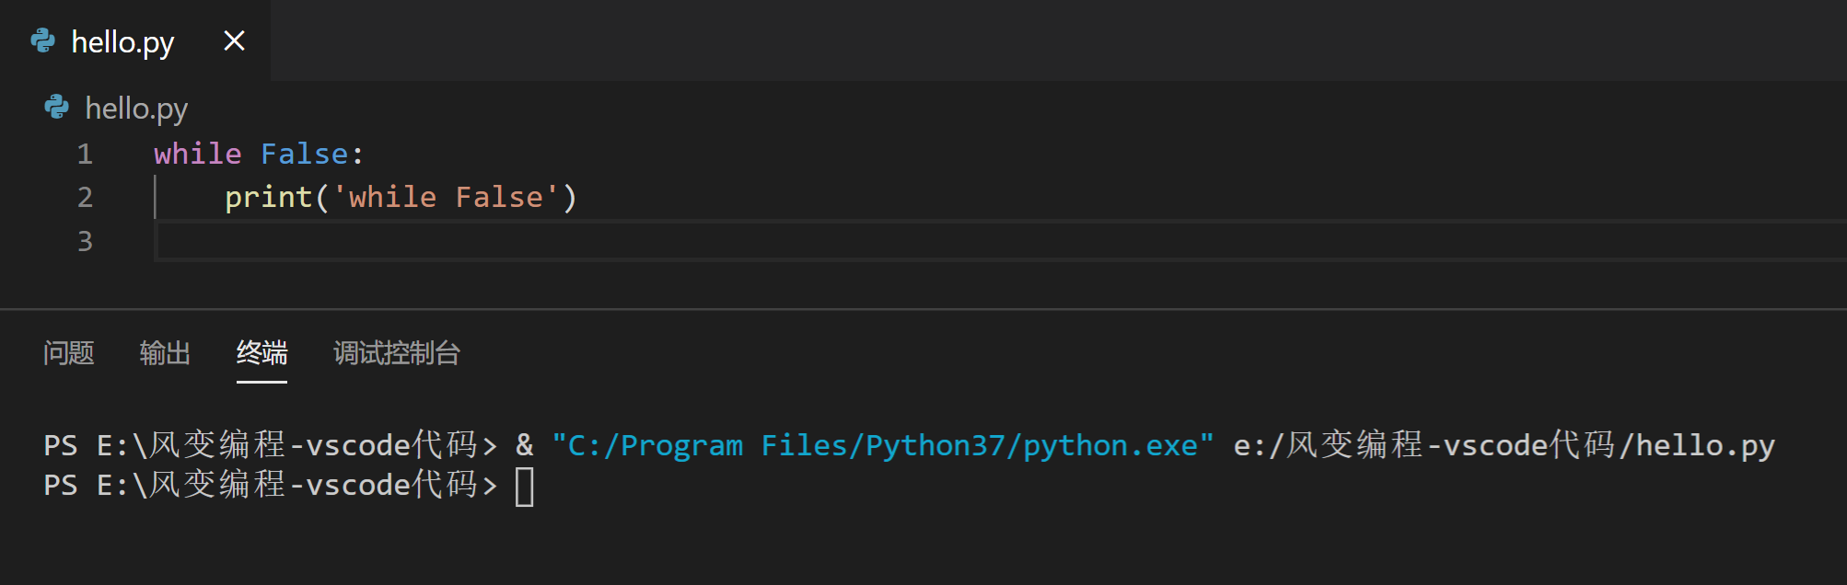Image resolution: width=1847 pixels, height=585 pixels.
Task: Focus the terminal cursor at the last prompt
Action: coord(524,487)
